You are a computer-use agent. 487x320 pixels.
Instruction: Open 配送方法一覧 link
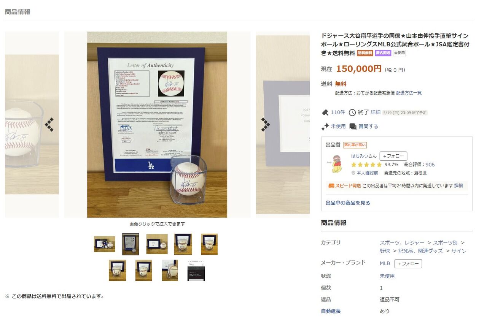click(x=409, y=93)
